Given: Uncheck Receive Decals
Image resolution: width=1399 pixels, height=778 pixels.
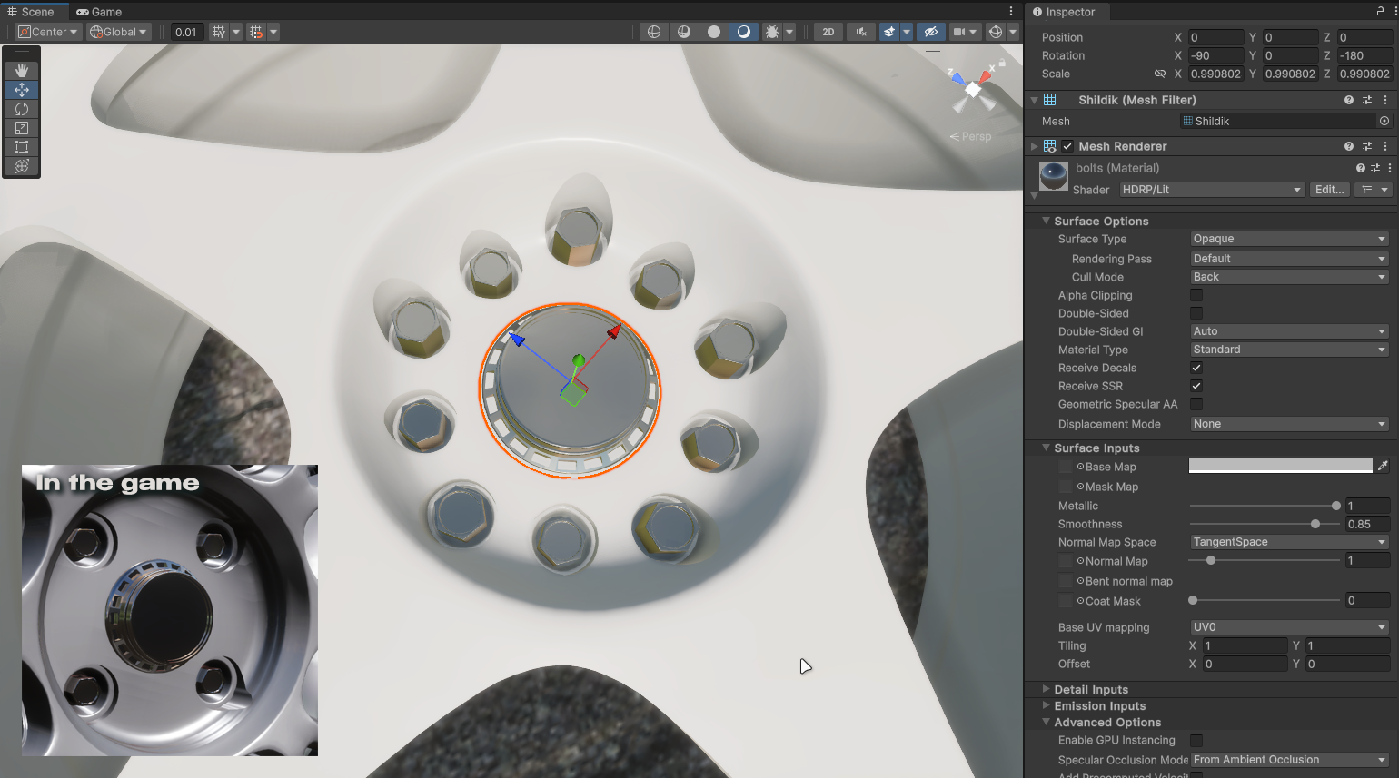Looking at the screenshot, I should pyautogui.click(x=1196, y=368).
